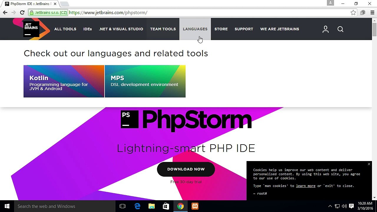Reload the PhpStorm page
The width and height of the screenshot is (377, 212).
22,12
